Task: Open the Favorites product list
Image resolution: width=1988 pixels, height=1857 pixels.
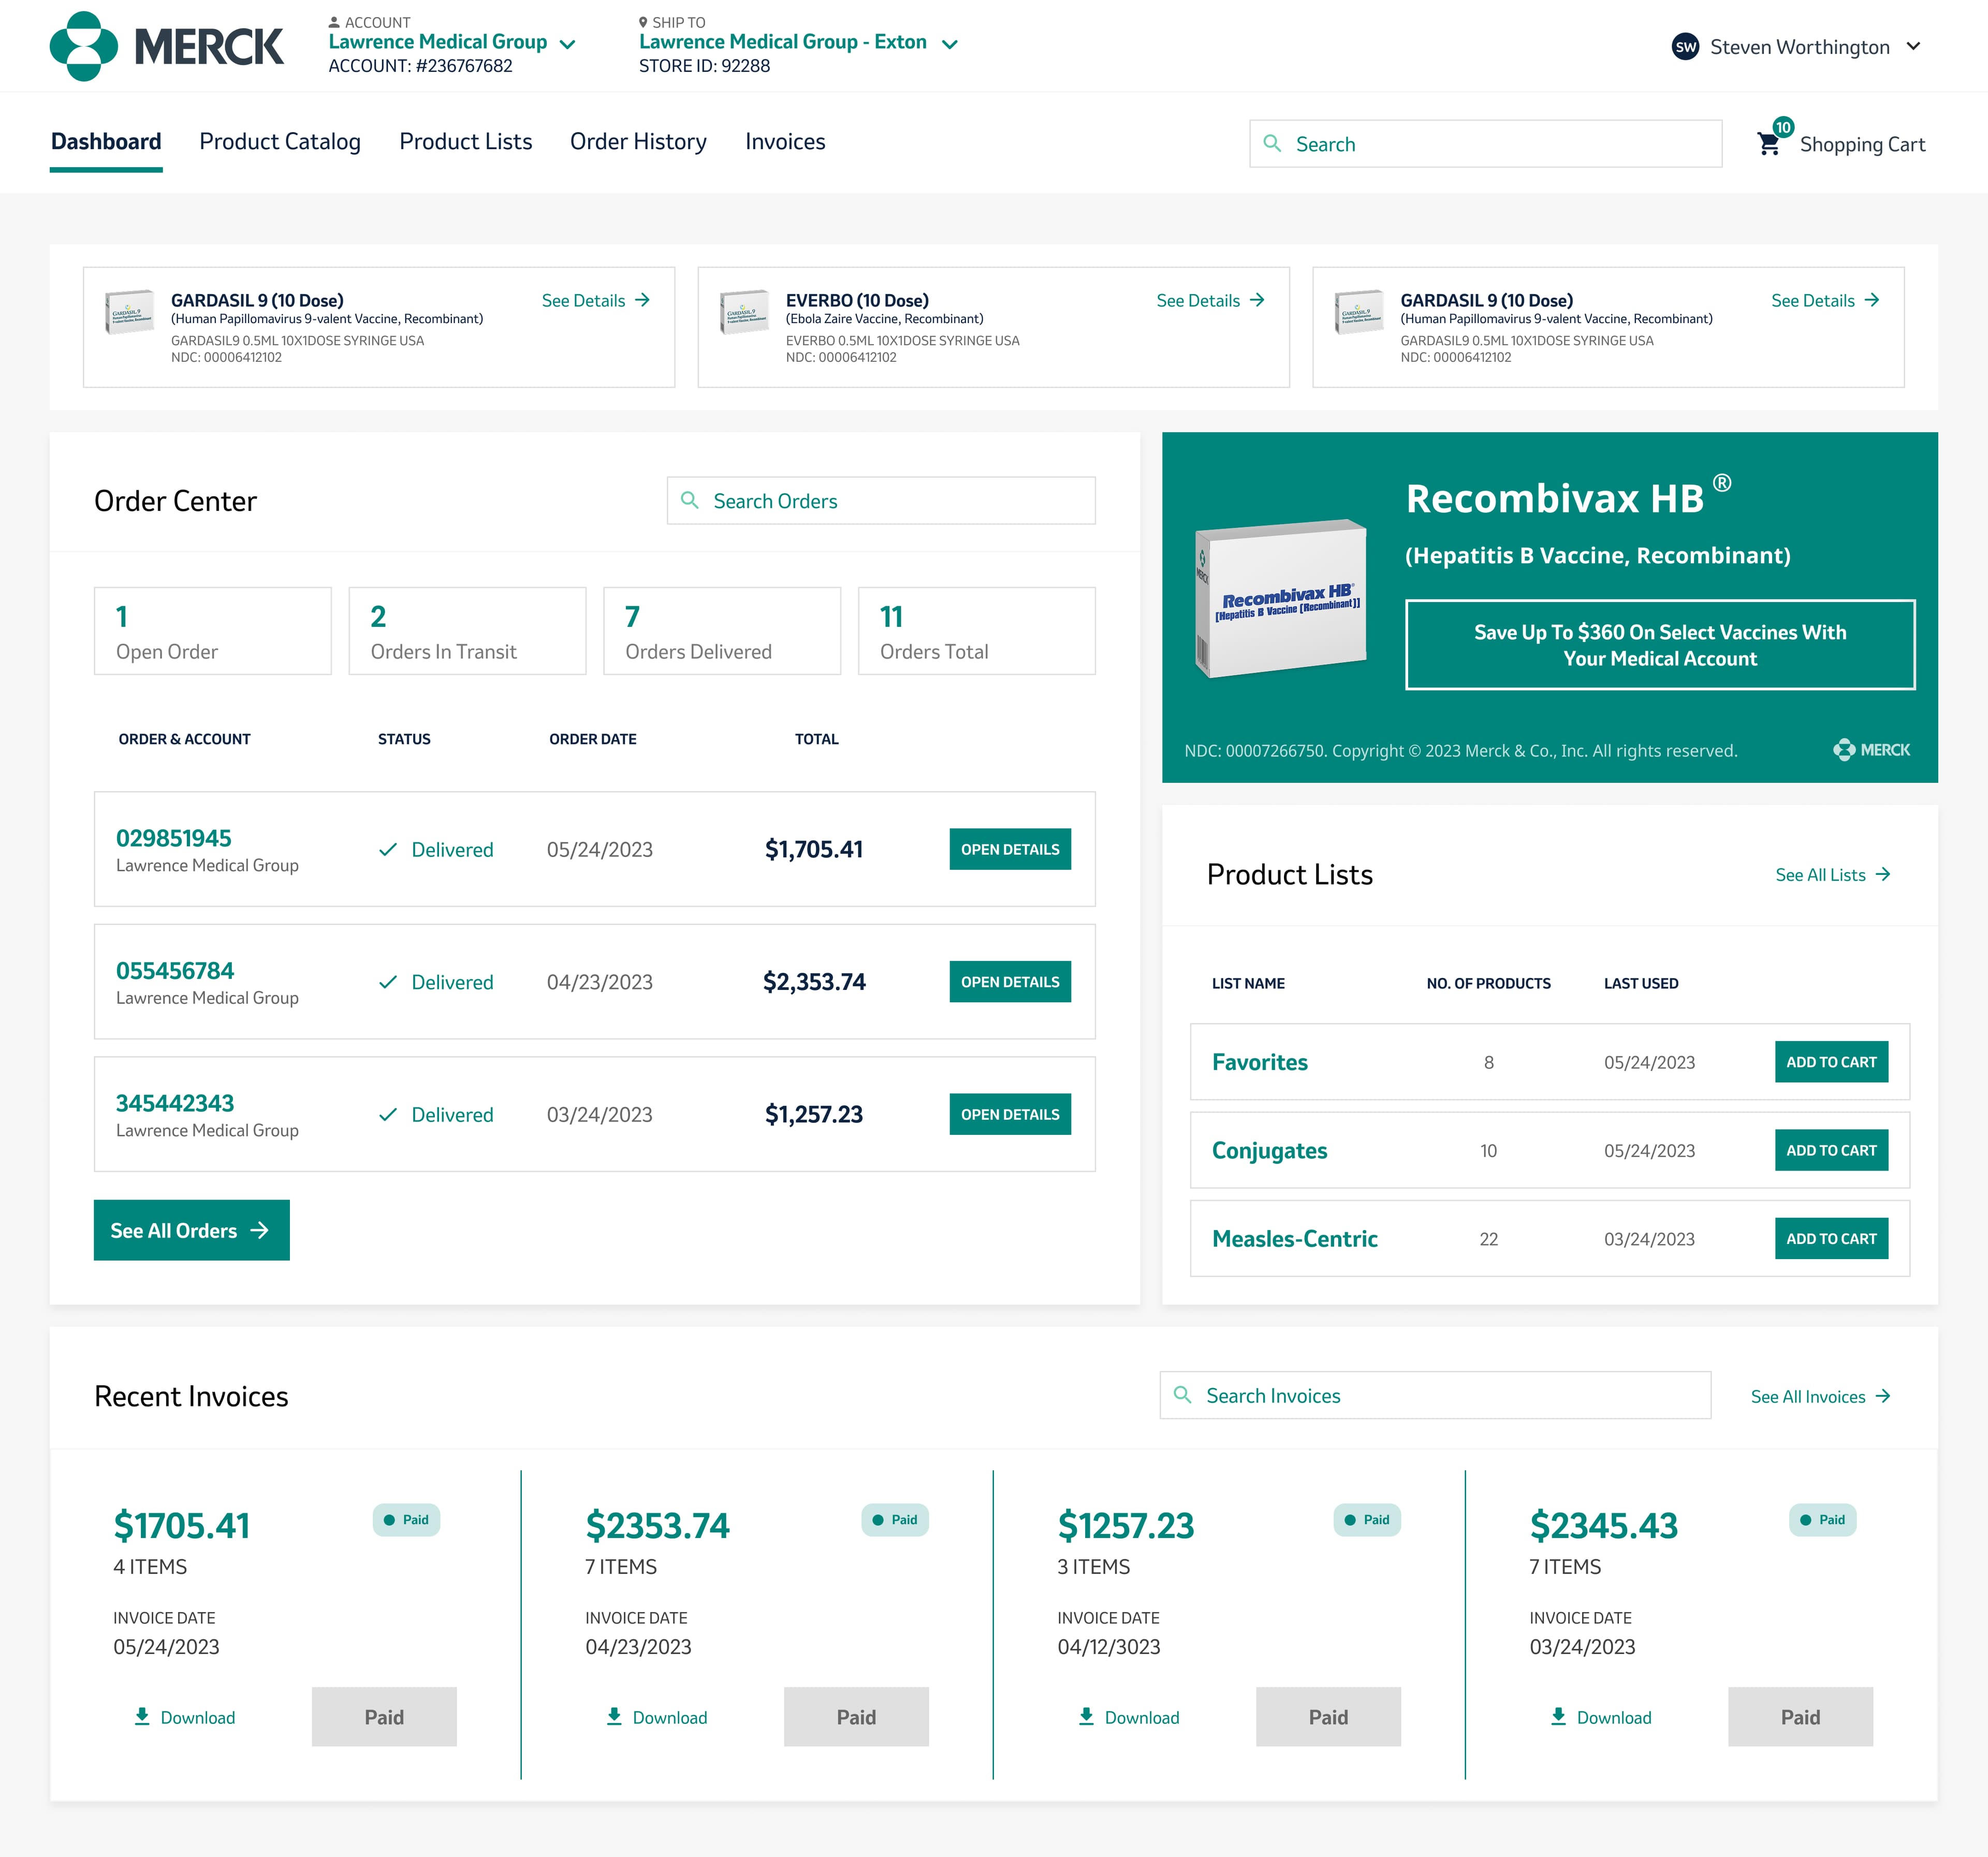Action: click(1260, 1062)
